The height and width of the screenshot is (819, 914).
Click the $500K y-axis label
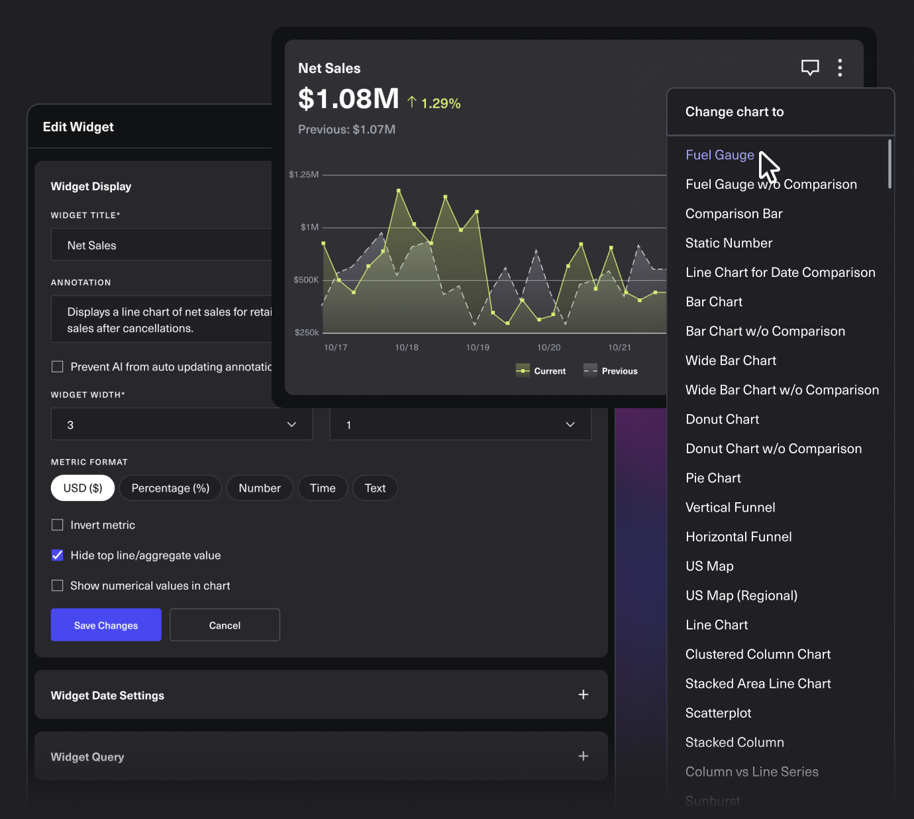click(306, 280)
